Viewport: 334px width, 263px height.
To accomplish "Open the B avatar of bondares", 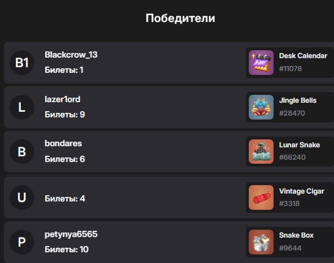I will 22,151.
